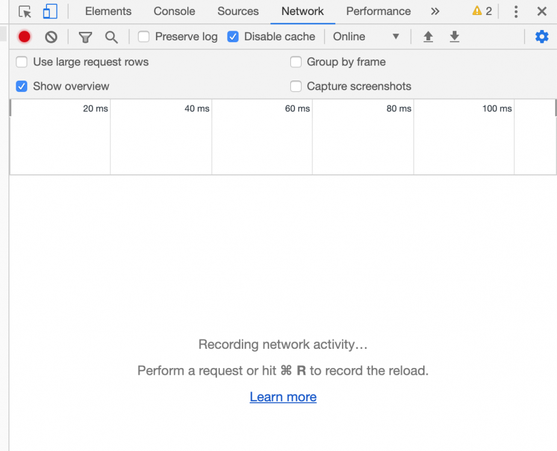Screen dimensions: 557x451
Task: Uncheck Show overview
Action: pos(22,87)
